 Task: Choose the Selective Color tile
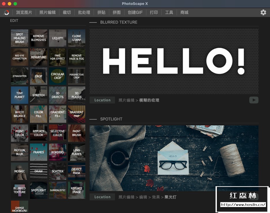58,133
